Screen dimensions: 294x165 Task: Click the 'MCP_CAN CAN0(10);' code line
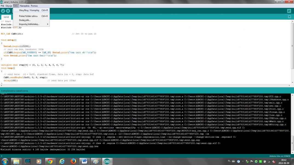[12, 34]
